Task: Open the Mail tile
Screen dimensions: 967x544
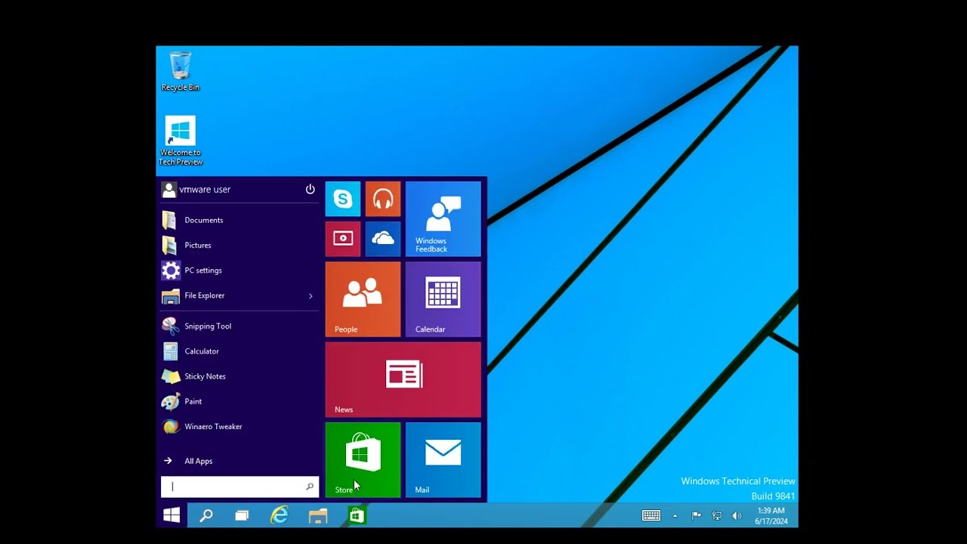Action: 443,459
